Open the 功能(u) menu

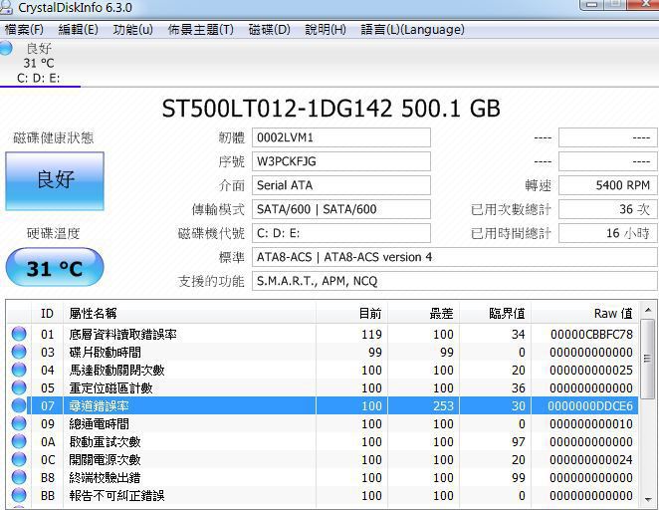[132, 30]
